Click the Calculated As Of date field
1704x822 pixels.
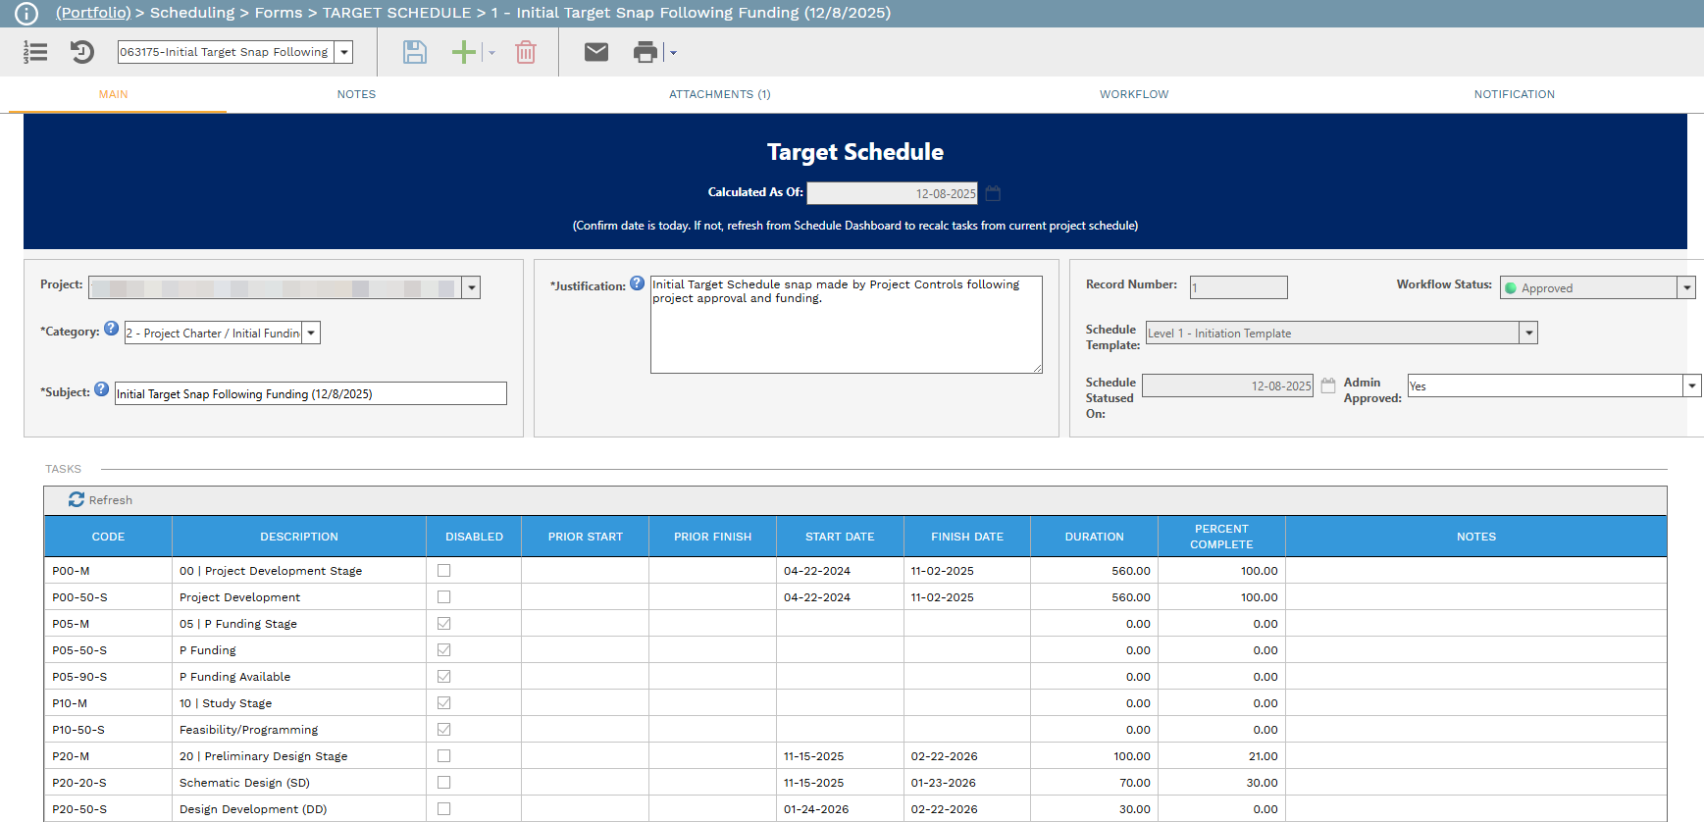pyautogui.click(x=893, y=193)
